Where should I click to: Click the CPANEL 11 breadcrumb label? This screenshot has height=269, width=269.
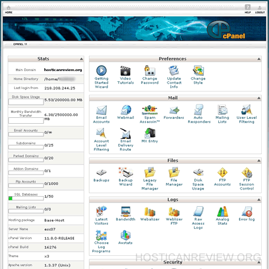[x=20, y=44]
